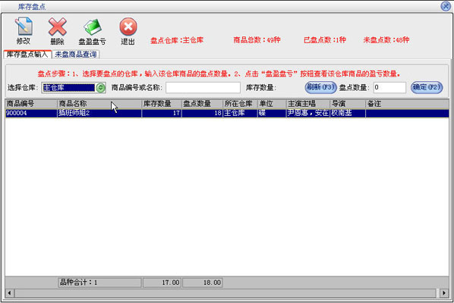Viewport: 454px width, 303px height.
Task: Select the row for item 900004
Action: [227, 113]
